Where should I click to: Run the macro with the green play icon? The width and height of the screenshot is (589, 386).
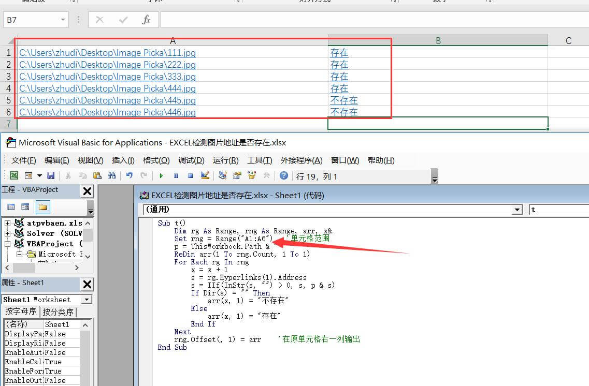(161, 176)
